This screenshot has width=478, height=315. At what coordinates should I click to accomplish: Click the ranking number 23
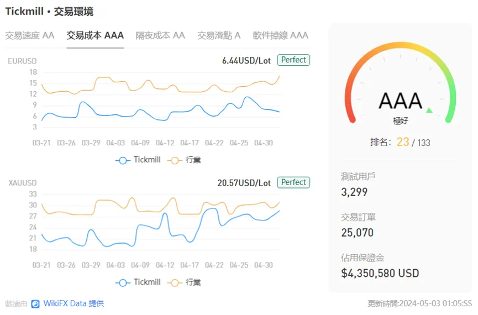click(402, 142)
